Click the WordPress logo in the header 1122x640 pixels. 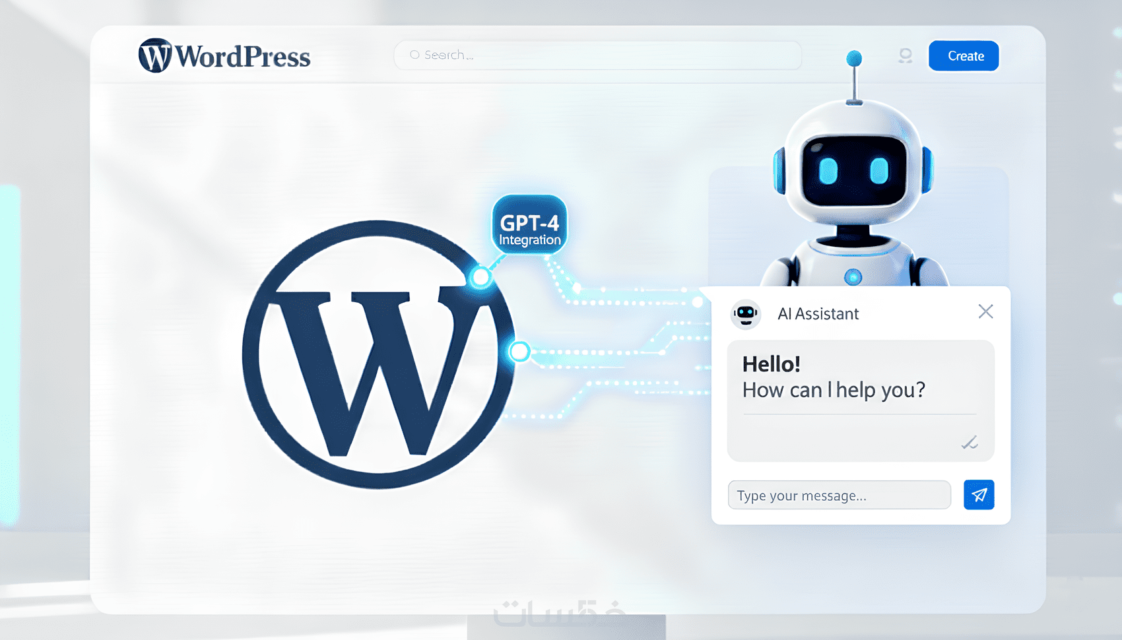tap(224, 56)
